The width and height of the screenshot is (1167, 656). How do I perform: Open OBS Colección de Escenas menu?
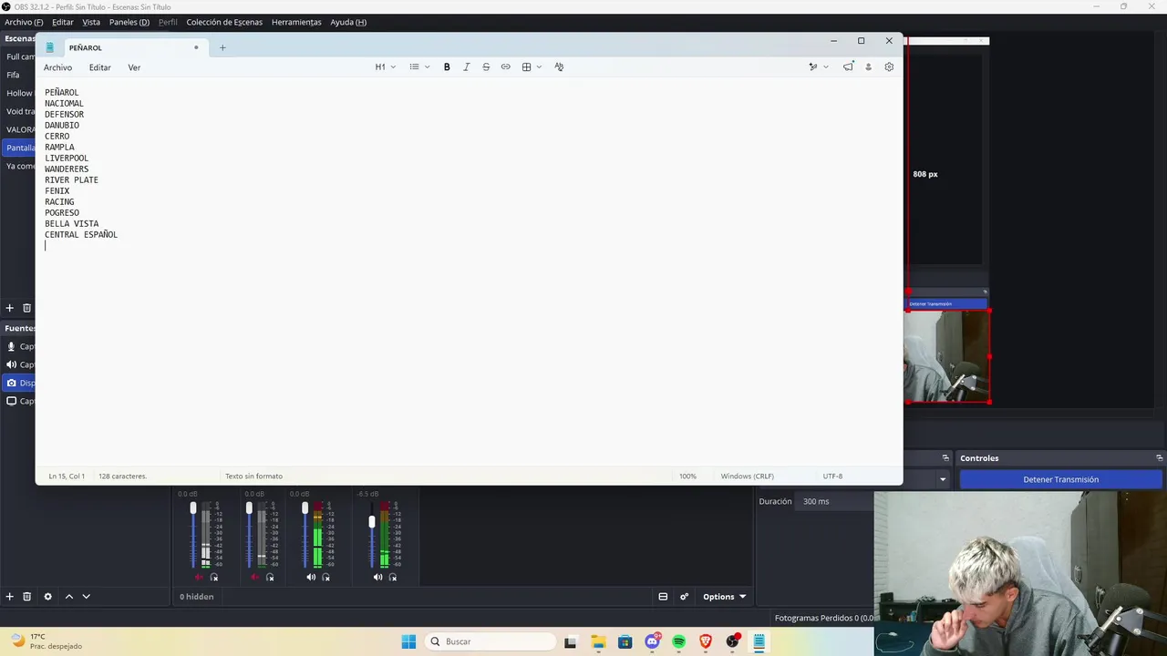click(x=224, y=22)
